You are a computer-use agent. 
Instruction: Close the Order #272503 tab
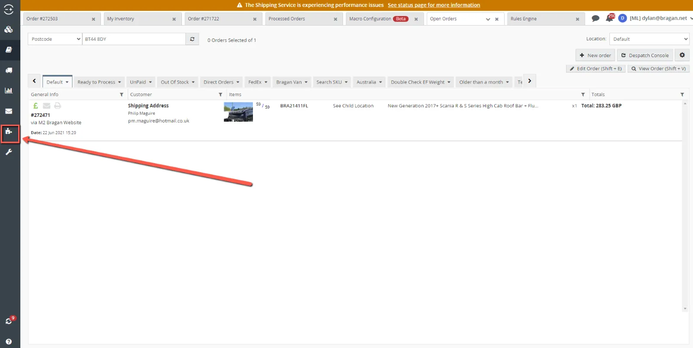[x=93, y=19]
